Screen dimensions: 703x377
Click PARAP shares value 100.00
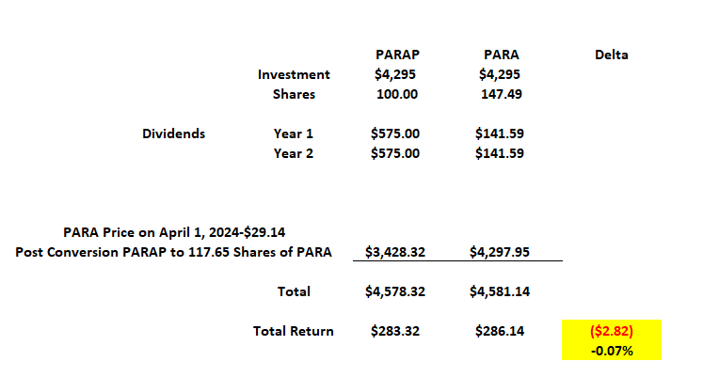pyautogui.click(x=397, y=94)
